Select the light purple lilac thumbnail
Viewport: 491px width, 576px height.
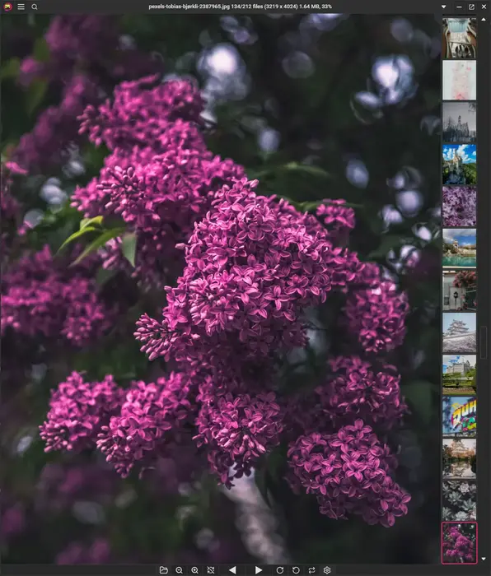coord(459,206)
